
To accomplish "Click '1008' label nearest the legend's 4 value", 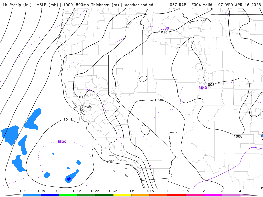I will 238,136.
